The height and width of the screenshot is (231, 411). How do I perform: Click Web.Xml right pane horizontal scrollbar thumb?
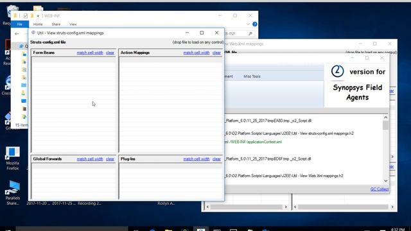[343, 207]
